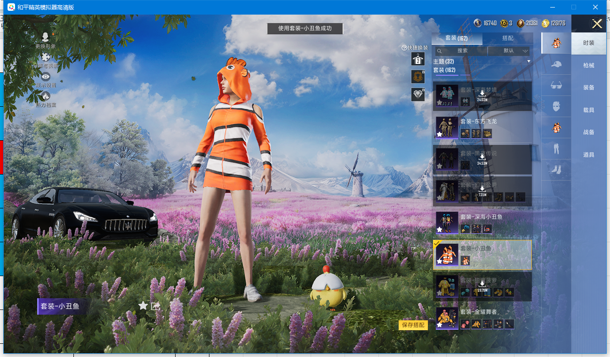Open the 枪械 category tab
Viewport: 610px width, 357px height.
click(x=588, y=65)
